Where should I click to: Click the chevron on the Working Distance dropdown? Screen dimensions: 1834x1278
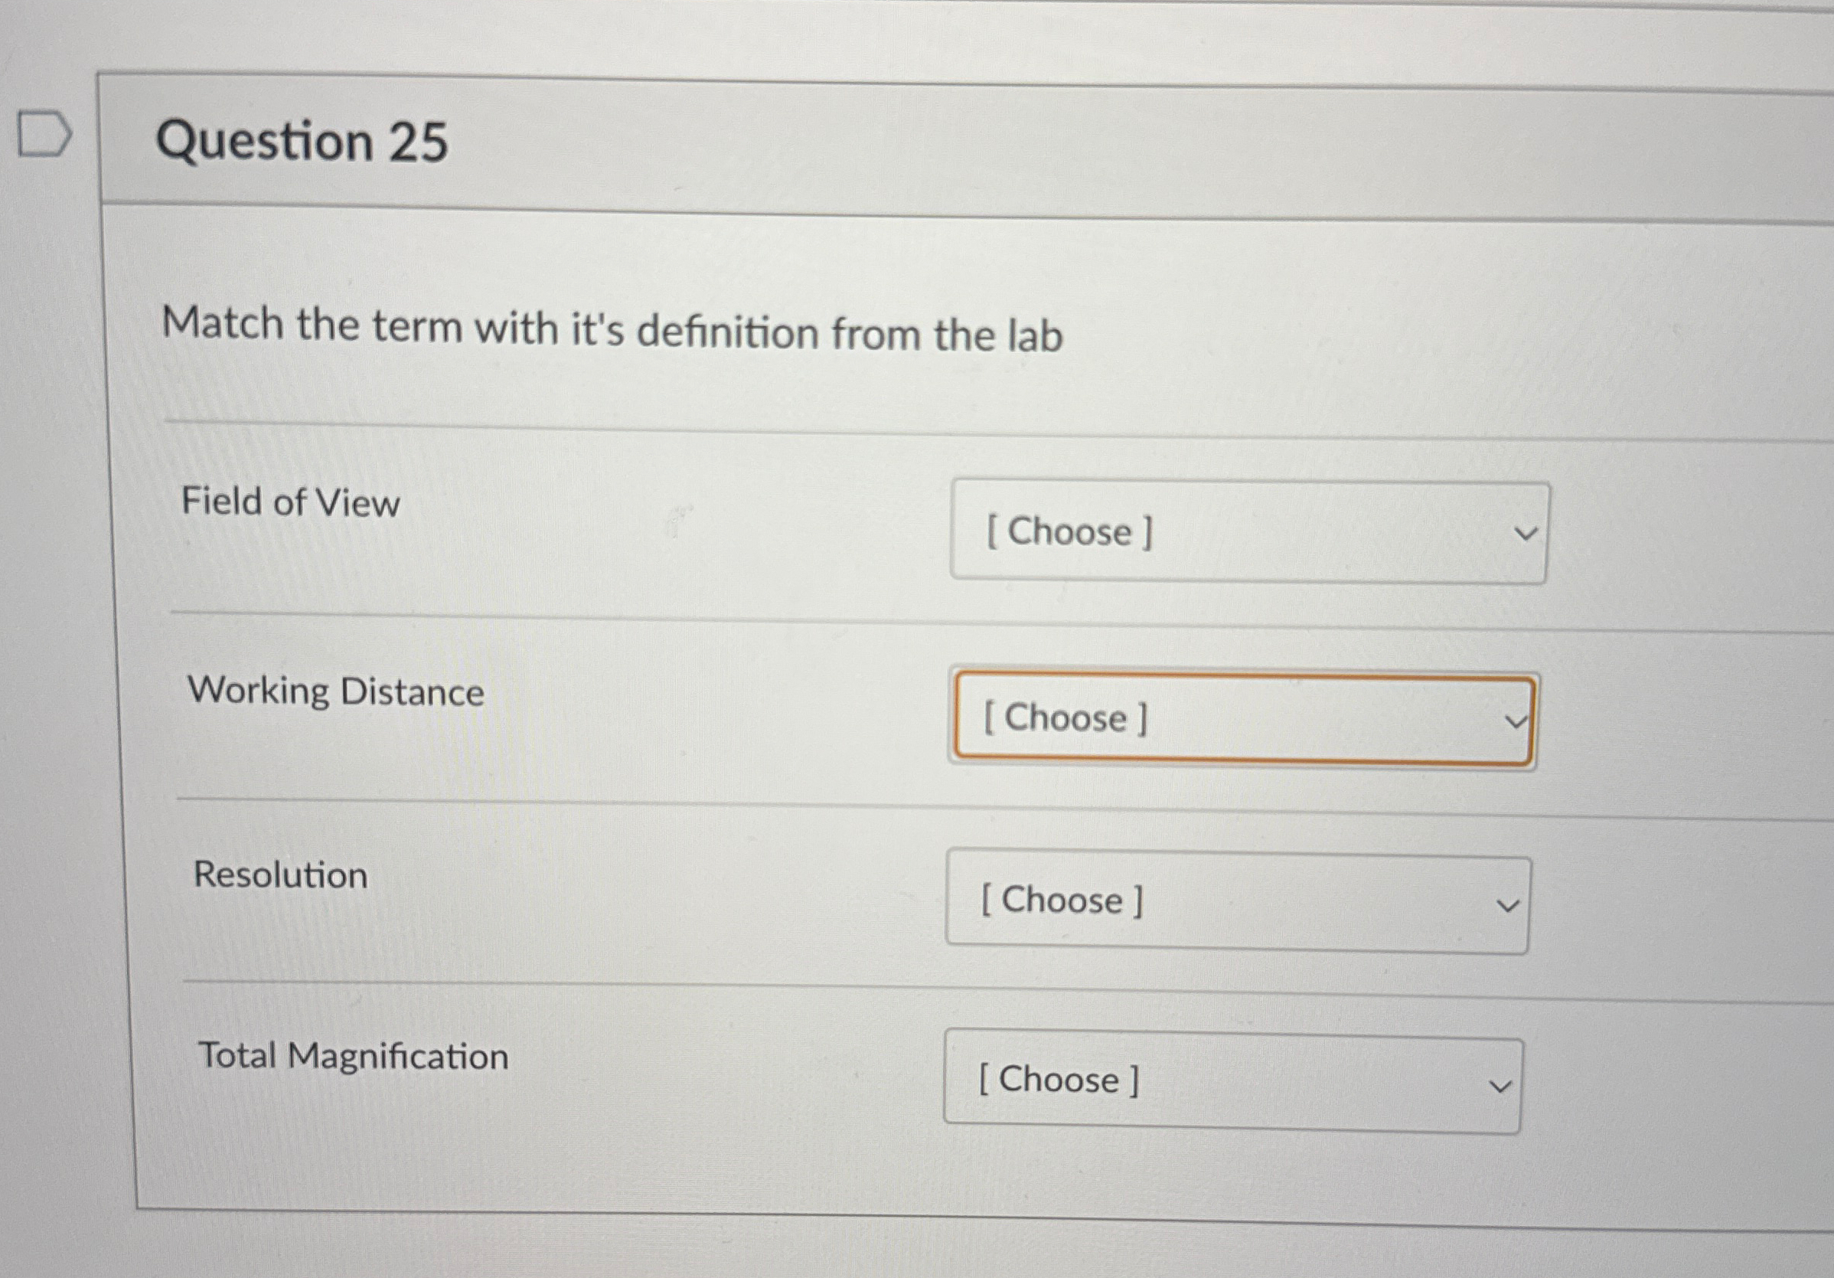pyautogui.click(x=1516, y=720)
